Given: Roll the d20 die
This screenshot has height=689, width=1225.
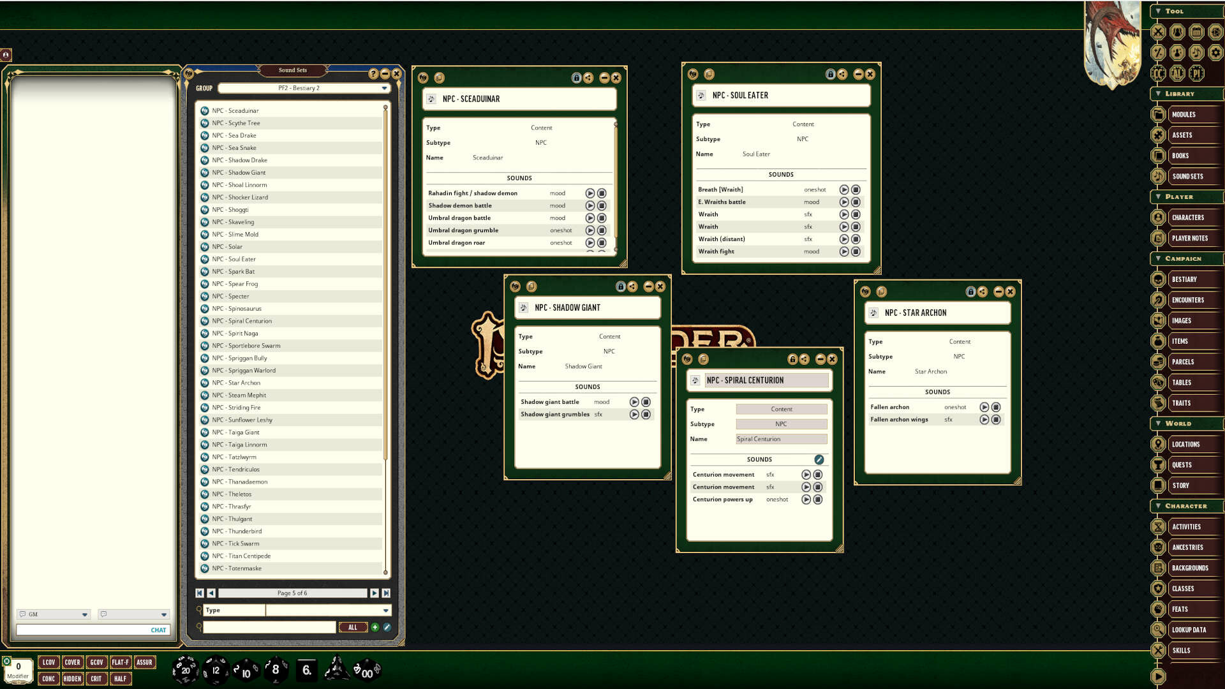Looking at the screenshot, I should pos(185,670).
